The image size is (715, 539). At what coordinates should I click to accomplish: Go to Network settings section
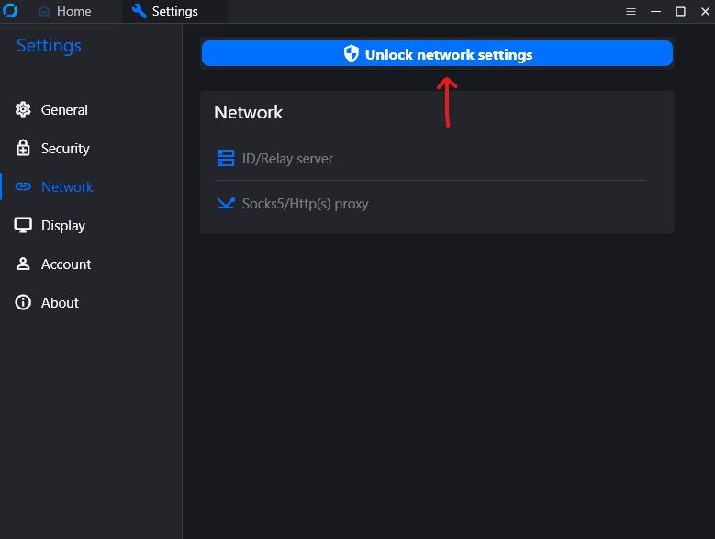(67, 187)
